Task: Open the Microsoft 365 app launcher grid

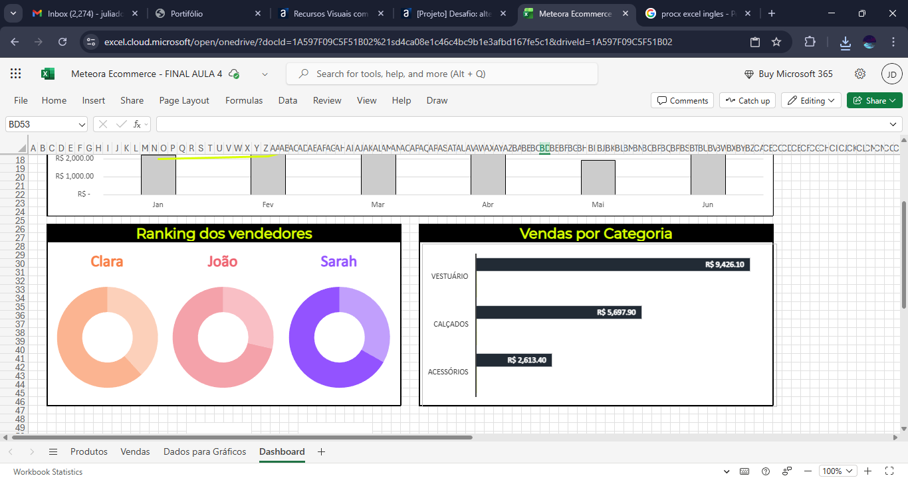Action: pos(16,74)
